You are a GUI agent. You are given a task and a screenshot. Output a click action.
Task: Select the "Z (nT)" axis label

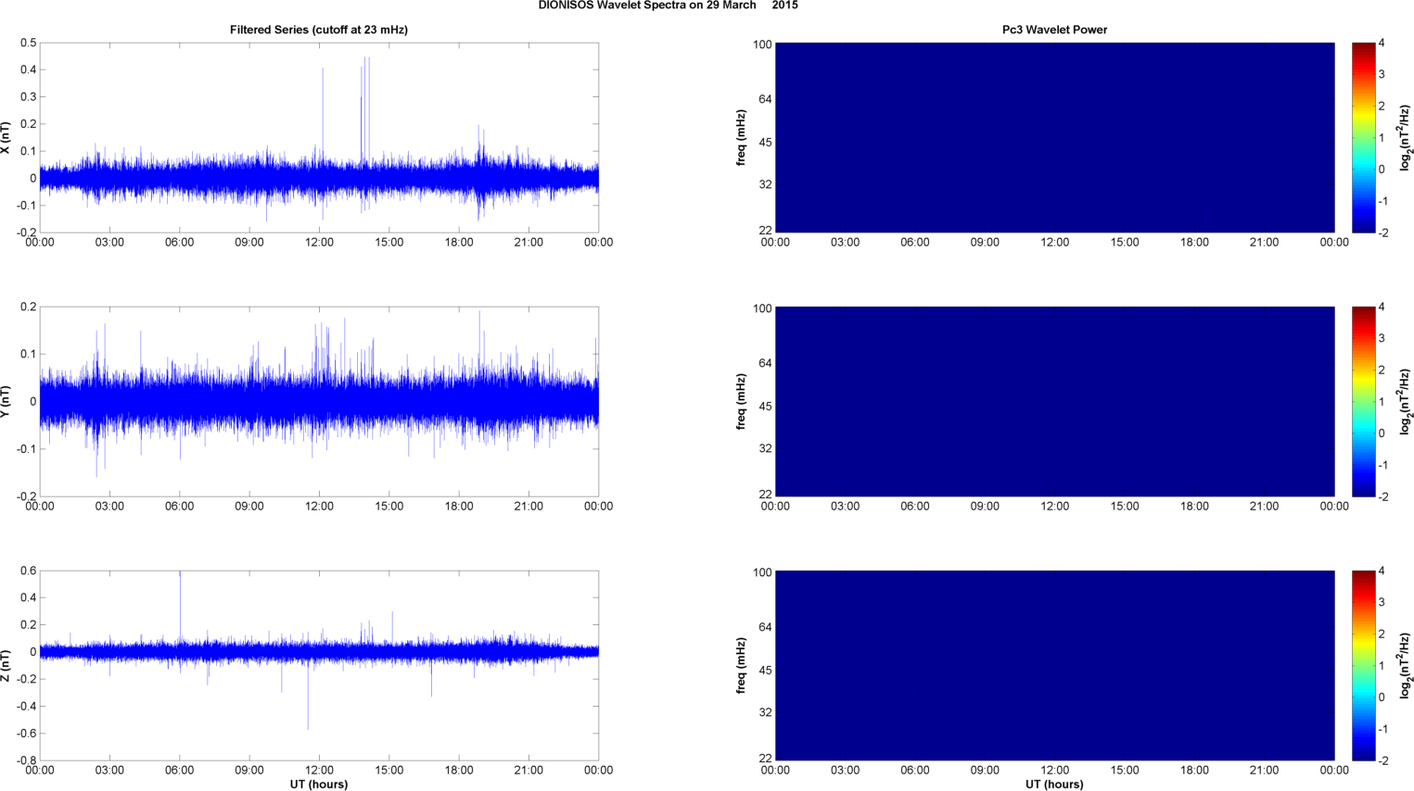coord(6,665)
